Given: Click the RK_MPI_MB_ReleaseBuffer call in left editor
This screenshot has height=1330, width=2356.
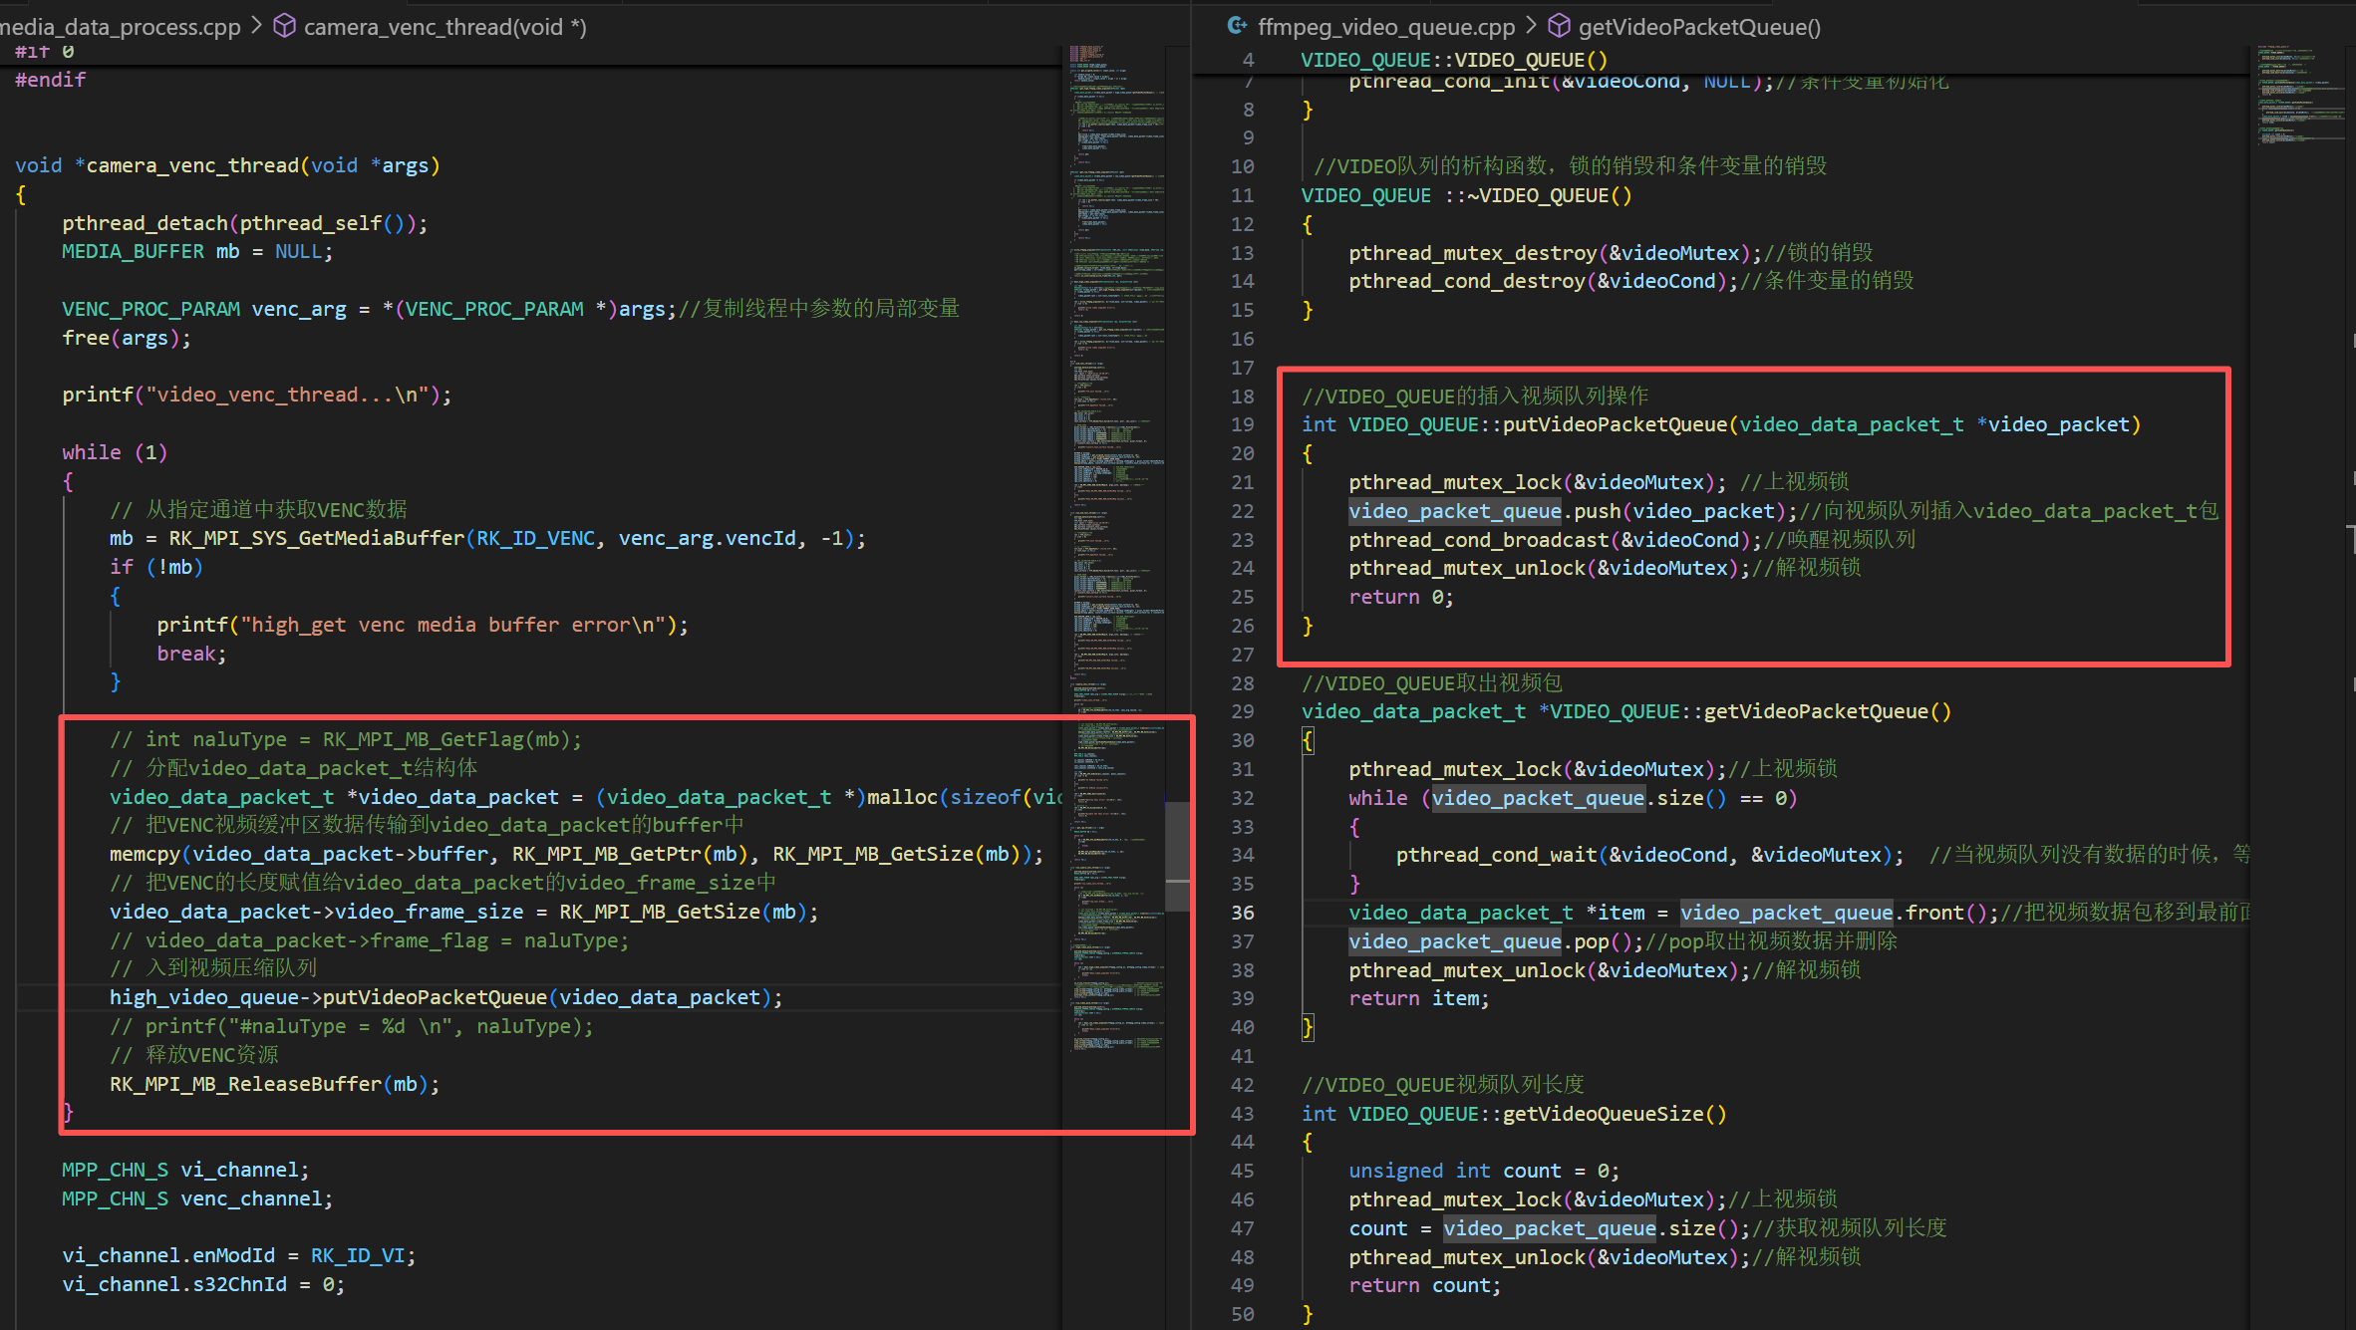Looking at the screenshot, I should pos(244,1084).
